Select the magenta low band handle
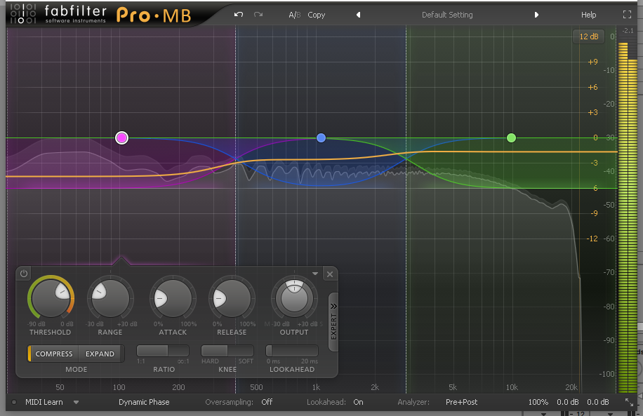Image resolution: width=643 pixels, height=416 pixels. click(x=122, y=137)
